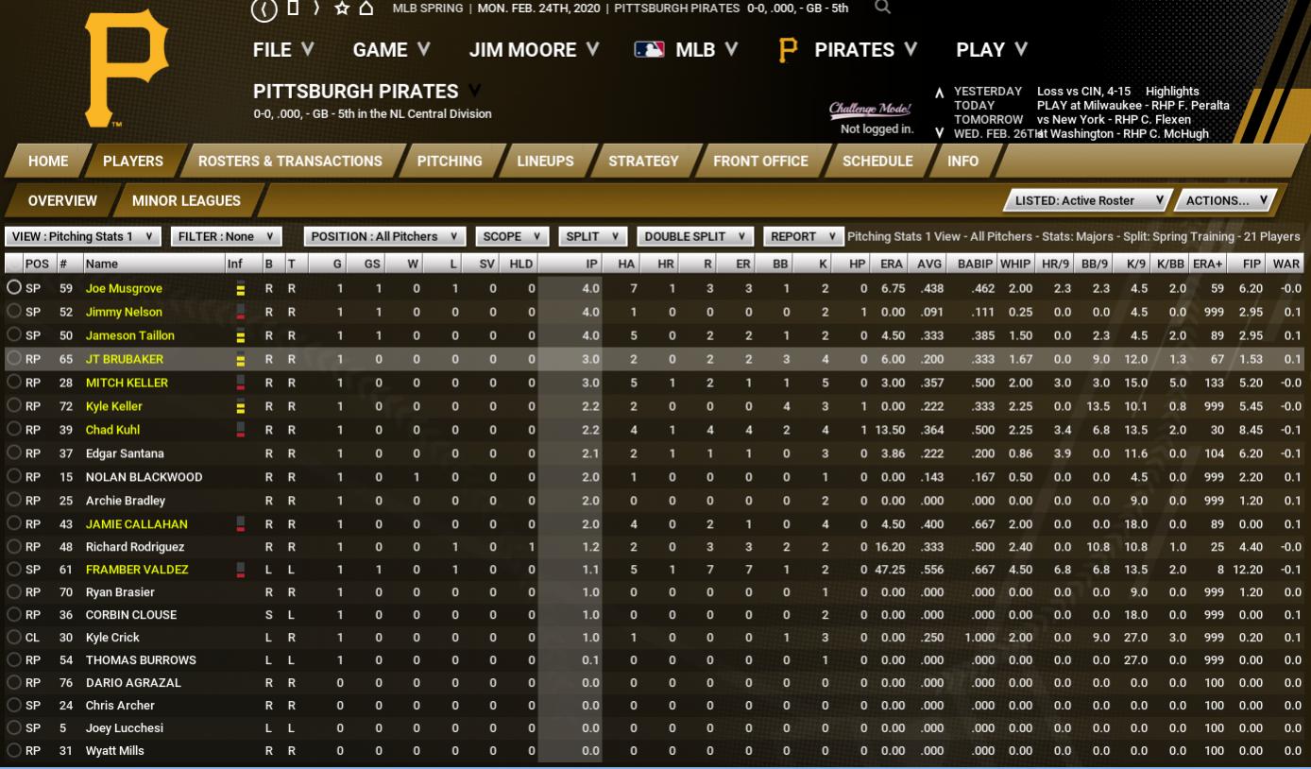Click Joe Musgrove's yellow injury indicator
This screenshot has width=1311, height=769.
click(240, 289)
